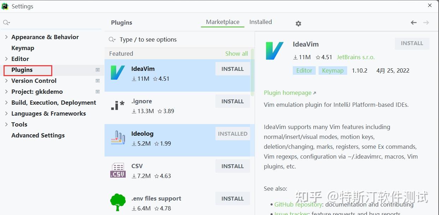Screen dimensions: 439x215
Task: Click the Editor tag
Action: tap(304, 70)
